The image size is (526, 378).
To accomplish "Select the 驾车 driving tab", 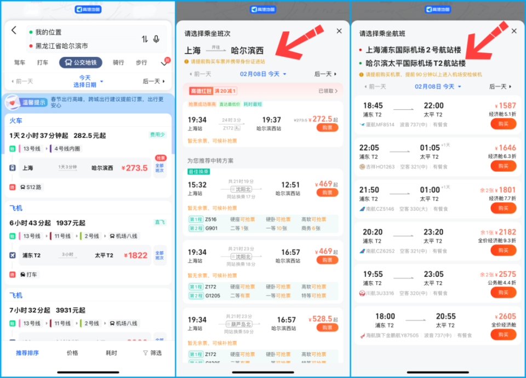I will point(20,62).
